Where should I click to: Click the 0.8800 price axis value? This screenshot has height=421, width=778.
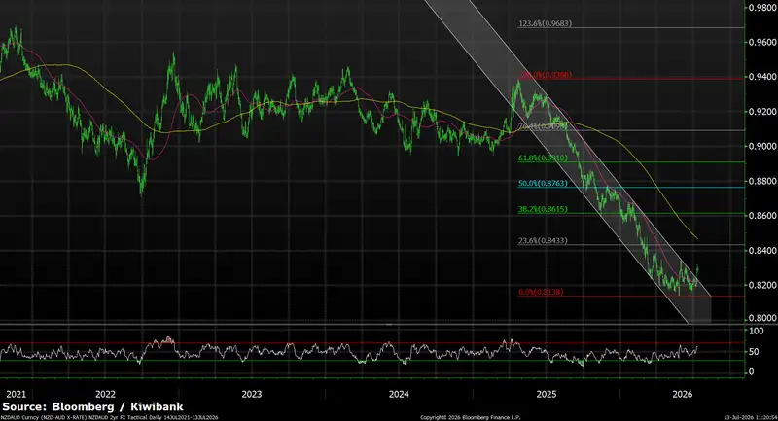pos(762,181)
